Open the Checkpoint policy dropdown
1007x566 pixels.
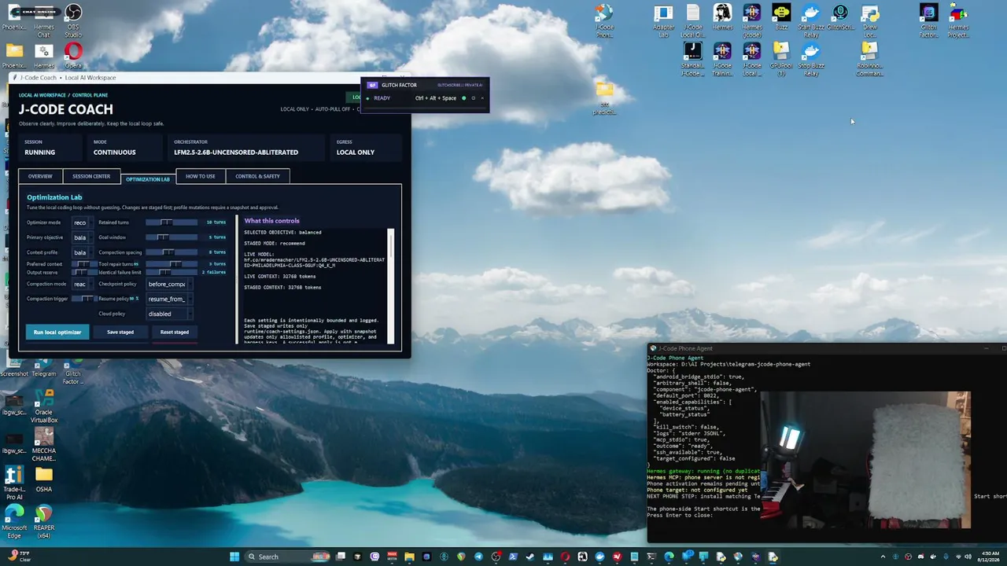pos(168,284)
